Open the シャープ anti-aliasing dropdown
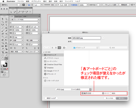This screenshot has width=136, height=108. point(34,52)
